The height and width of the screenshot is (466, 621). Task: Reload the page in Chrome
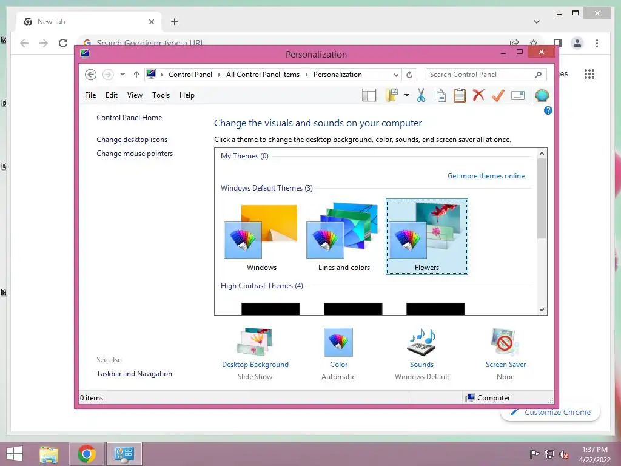pyautogui.click(x=63, y=43)
